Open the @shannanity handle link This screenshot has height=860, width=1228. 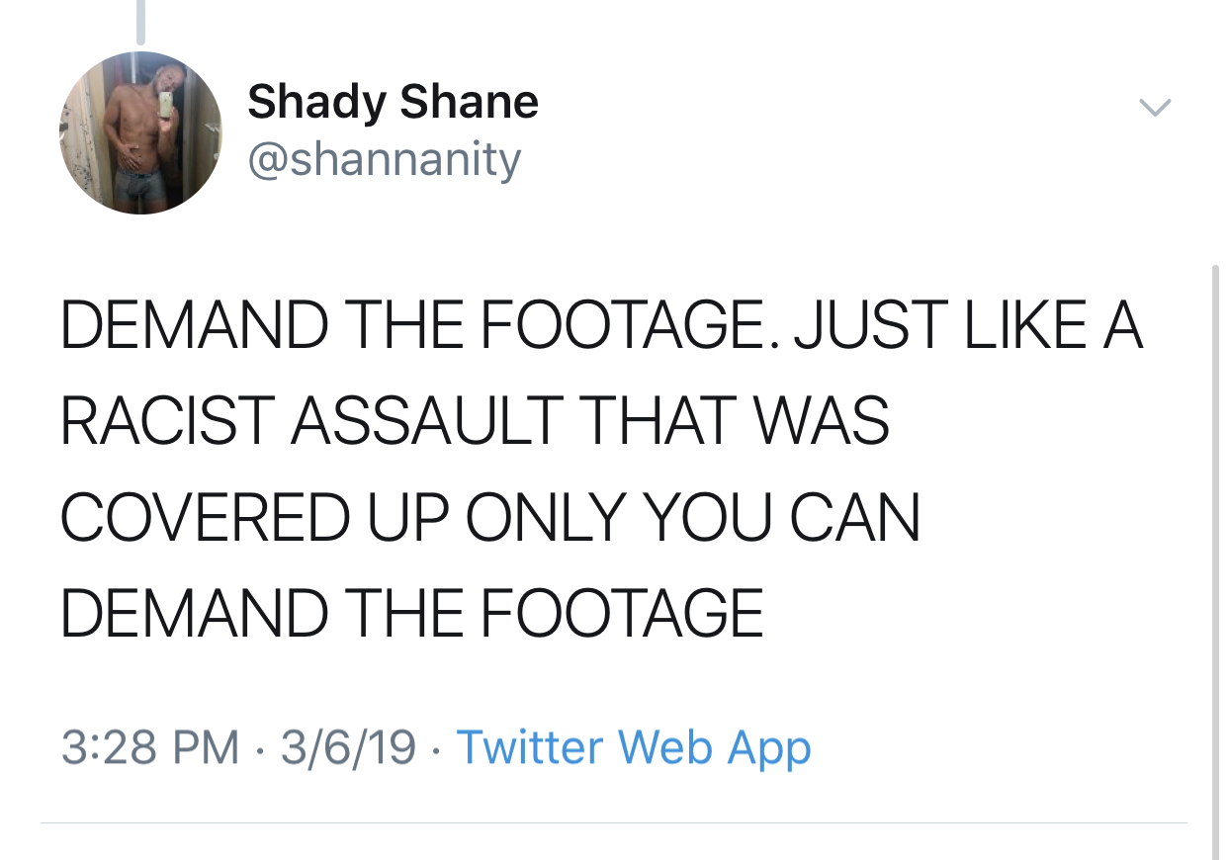pos(384,160)
